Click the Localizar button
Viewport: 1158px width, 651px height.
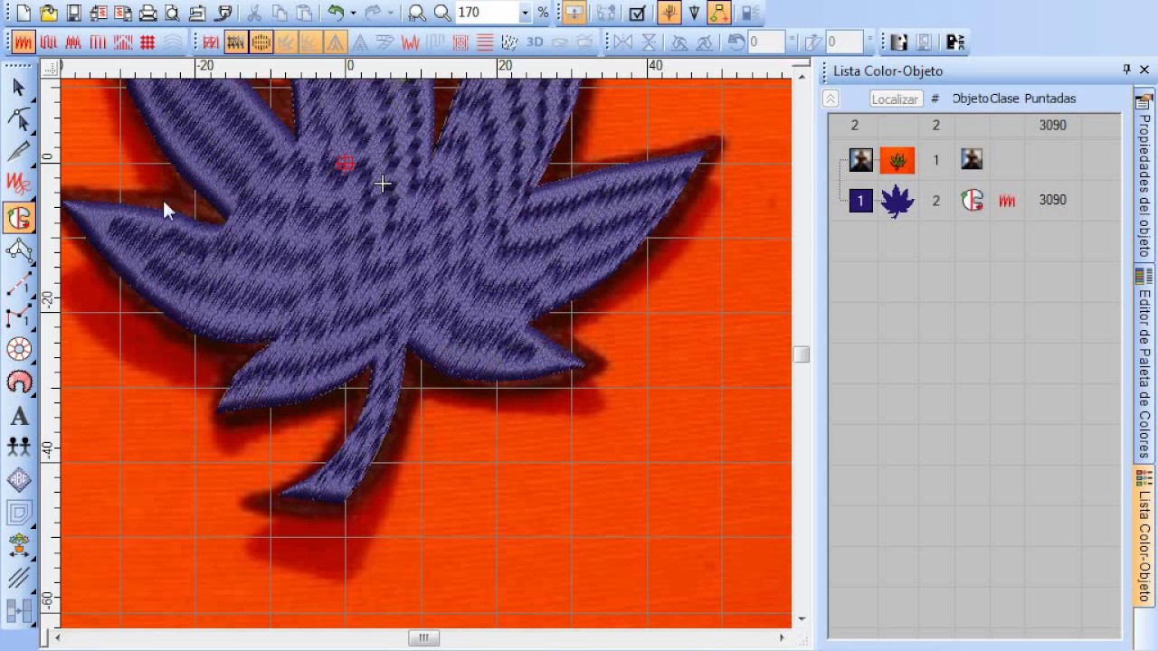[x=895, y=99]
